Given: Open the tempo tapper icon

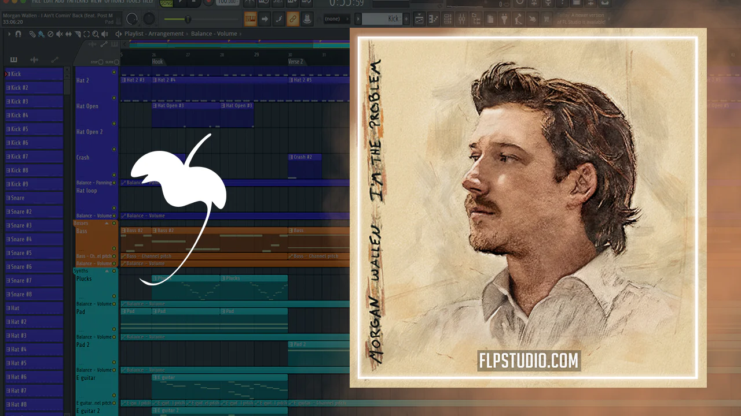Looking at the screenshot, I should coord(518,19).
